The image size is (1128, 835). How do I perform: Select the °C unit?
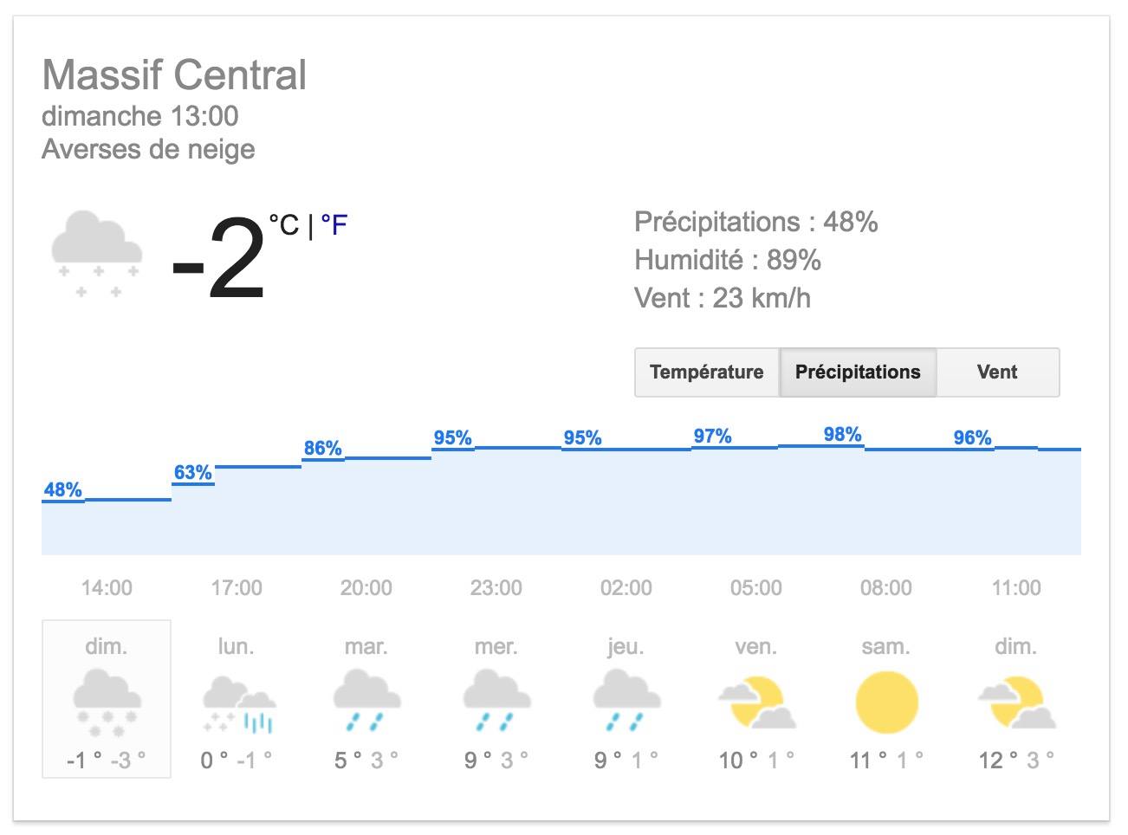click(284, 225)
